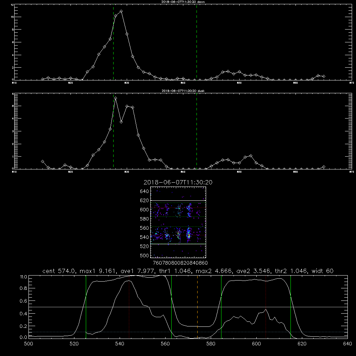This screenshot has height=356, width=356.
Task: Click the '870' label on dawn plot x-axis
Action: (x=351, y=83)
